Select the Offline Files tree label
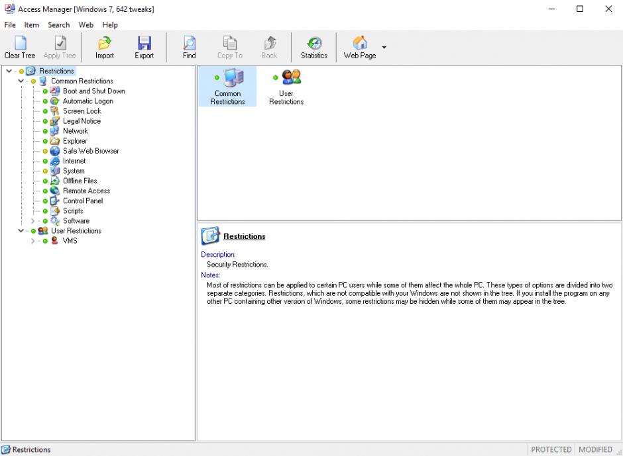Image resolution: width=623 pixels, height=456 pixels. click(x=80, y=181)
